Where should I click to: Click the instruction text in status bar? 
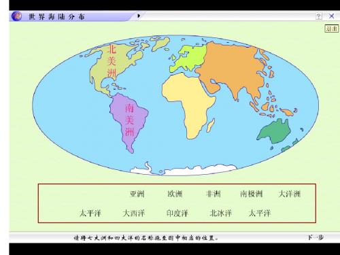(x=146, y=238)
